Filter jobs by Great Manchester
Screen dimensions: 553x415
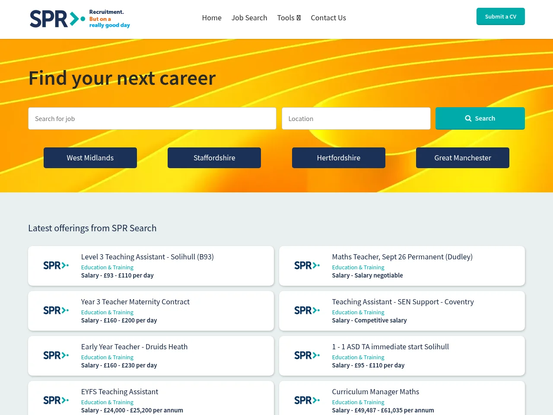pyautogui.click(x=463, y=158)
